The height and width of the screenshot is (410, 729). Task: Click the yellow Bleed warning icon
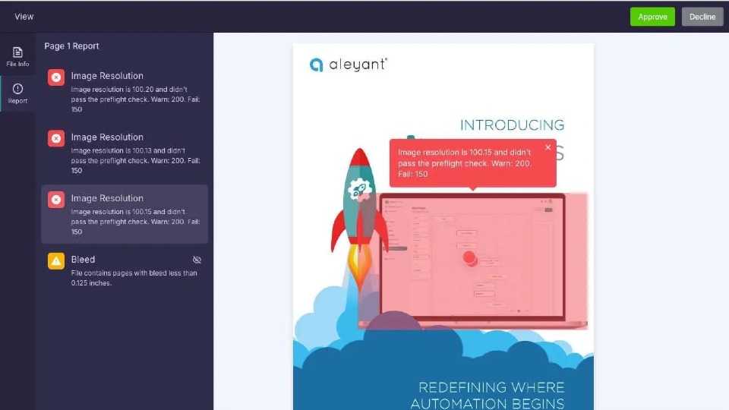pos(56,260)
